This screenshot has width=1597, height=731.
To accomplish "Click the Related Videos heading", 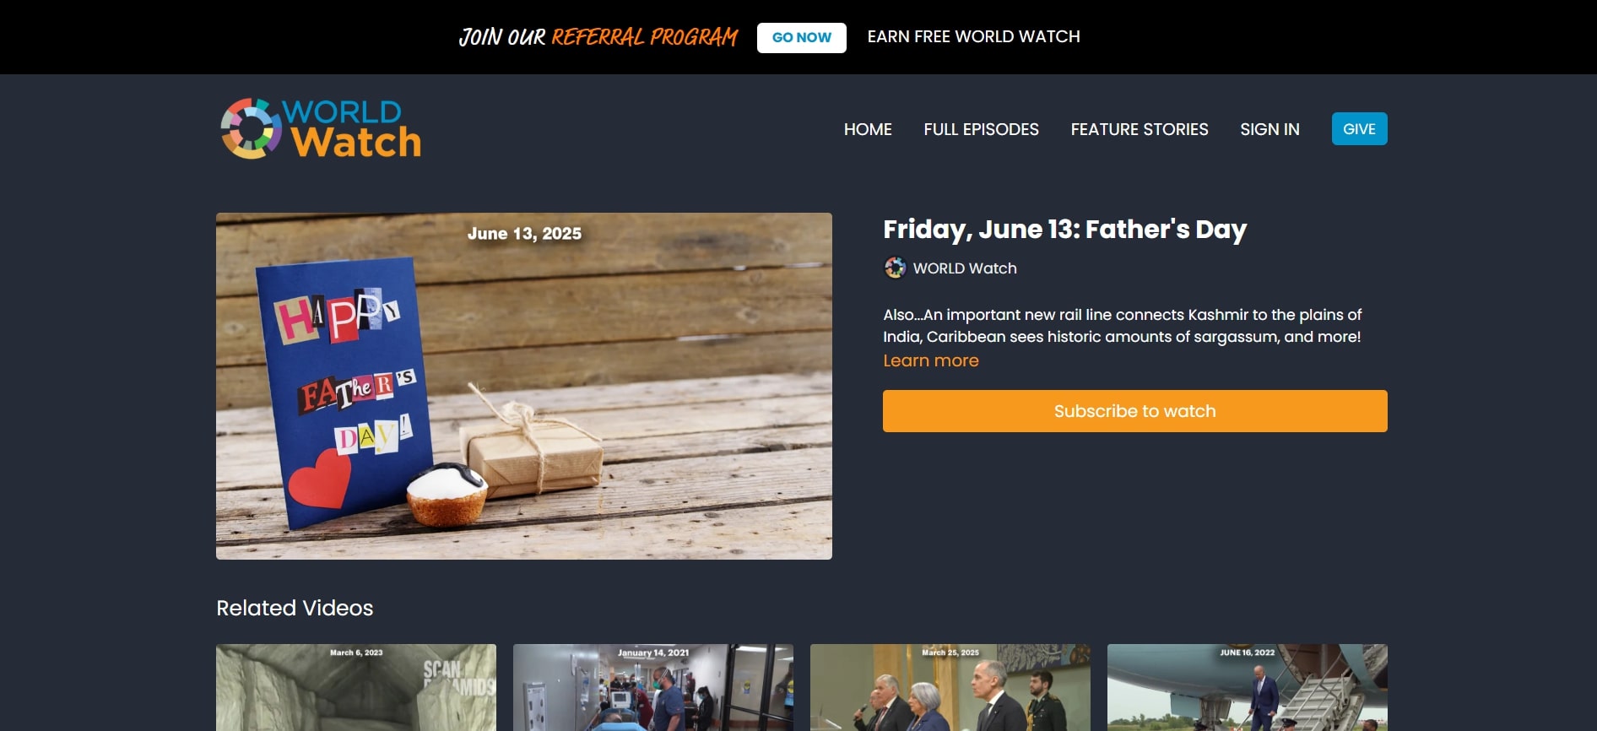I will click(295, 608).
